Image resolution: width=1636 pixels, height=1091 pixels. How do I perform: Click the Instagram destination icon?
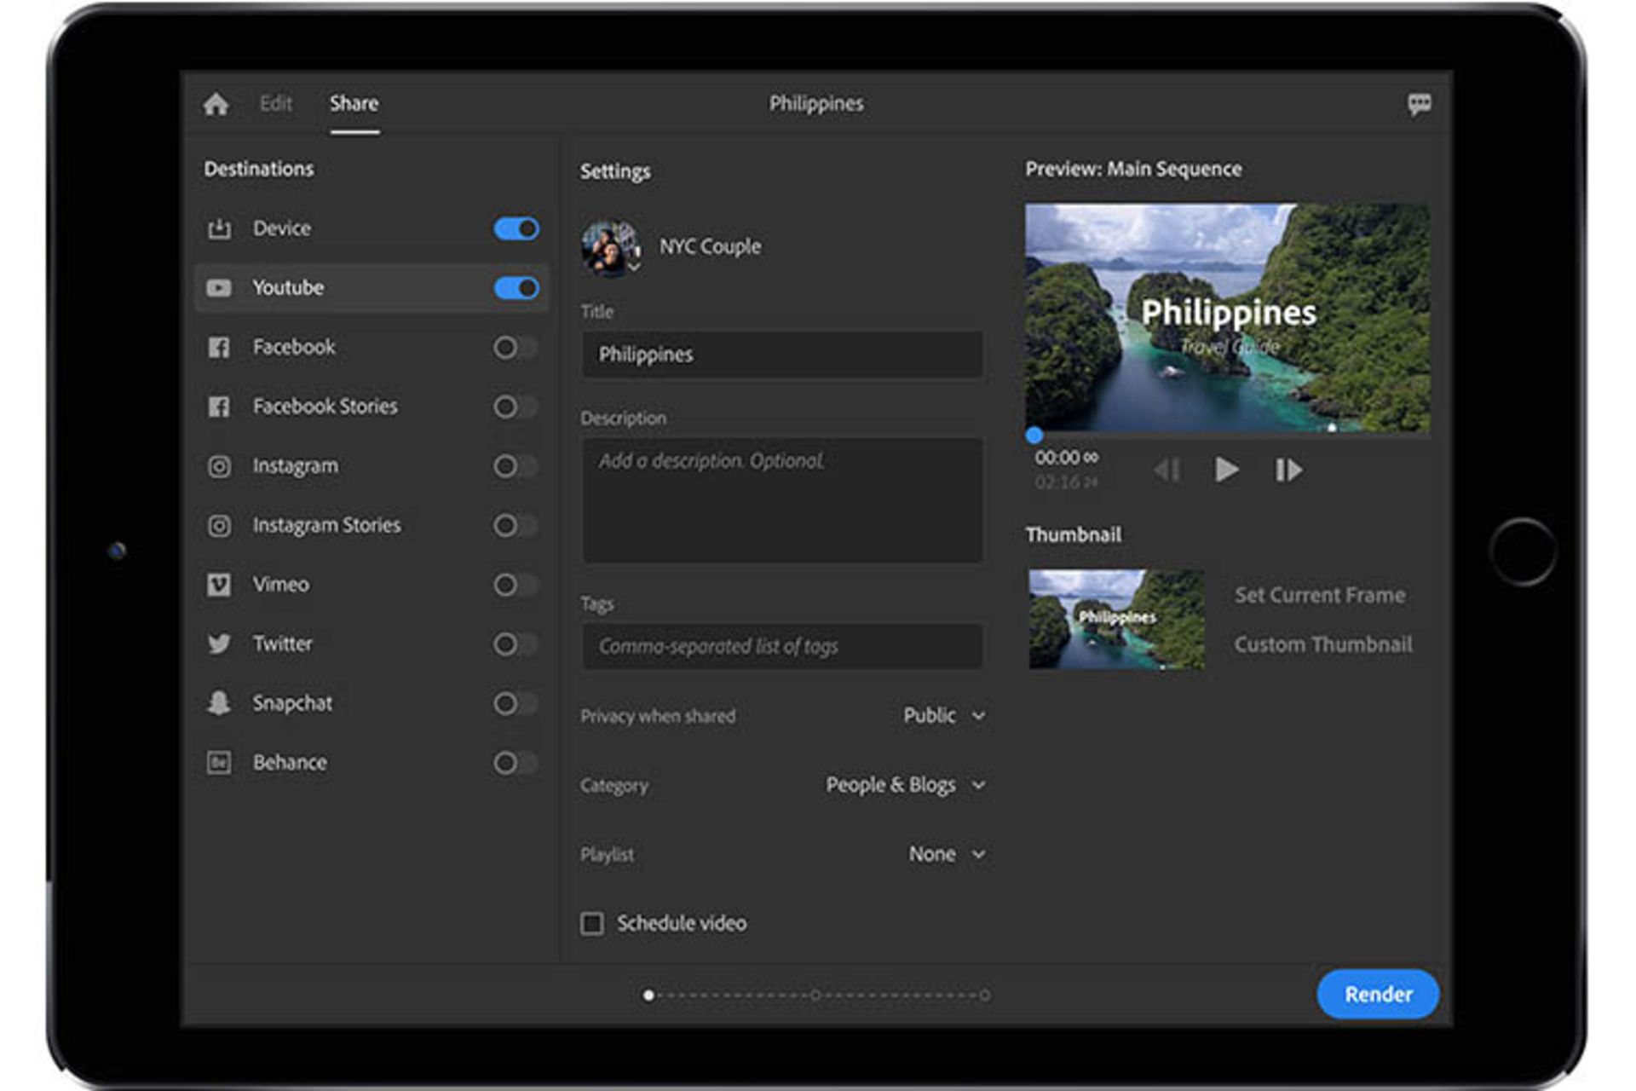tap(218, 466)
